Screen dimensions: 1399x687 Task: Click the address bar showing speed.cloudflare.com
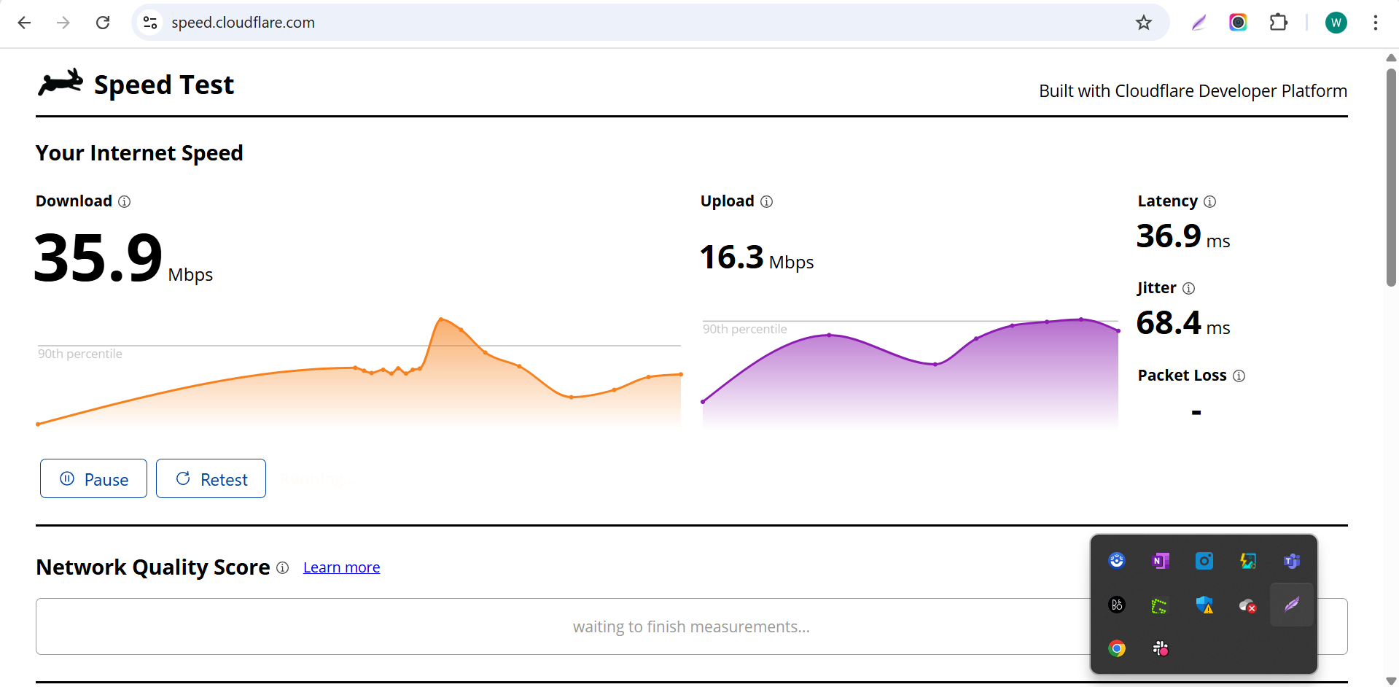pyautogui.click(x=583, y=23)
